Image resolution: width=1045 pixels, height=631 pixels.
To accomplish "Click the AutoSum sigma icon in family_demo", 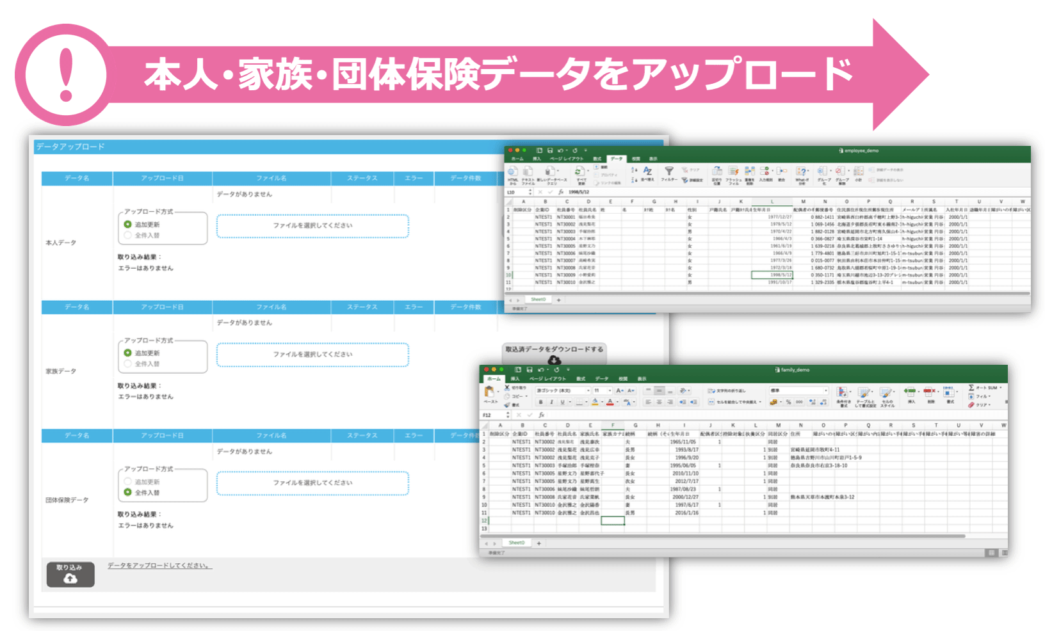I will pyautogui.click(x=971, y=388).
